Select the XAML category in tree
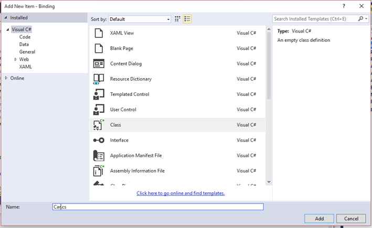The width and height of the screenshot is (372, 228). coord(25,67)
